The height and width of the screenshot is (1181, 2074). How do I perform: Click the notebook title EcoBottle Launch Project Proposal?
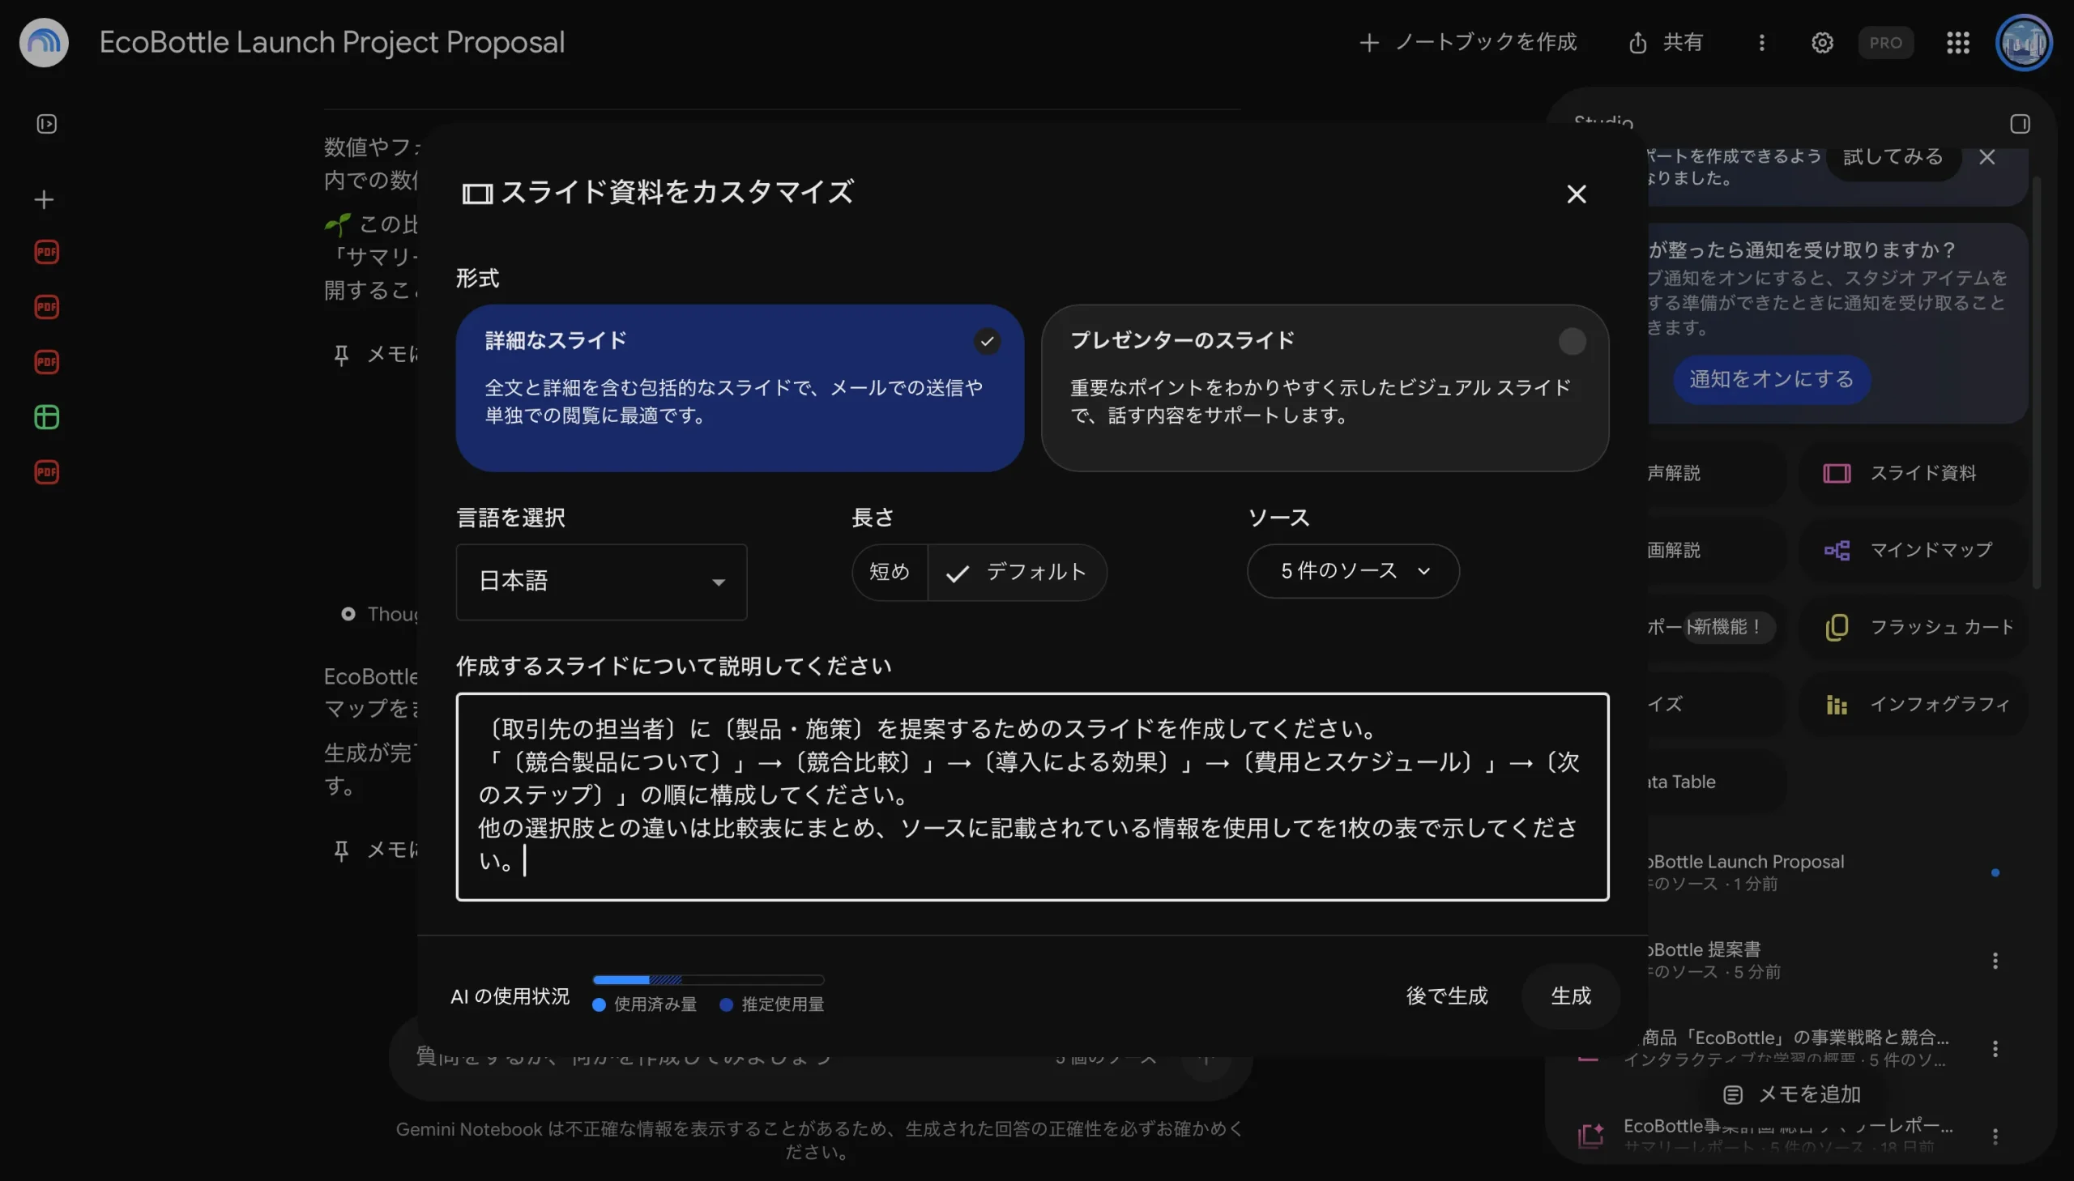(331, 42)
